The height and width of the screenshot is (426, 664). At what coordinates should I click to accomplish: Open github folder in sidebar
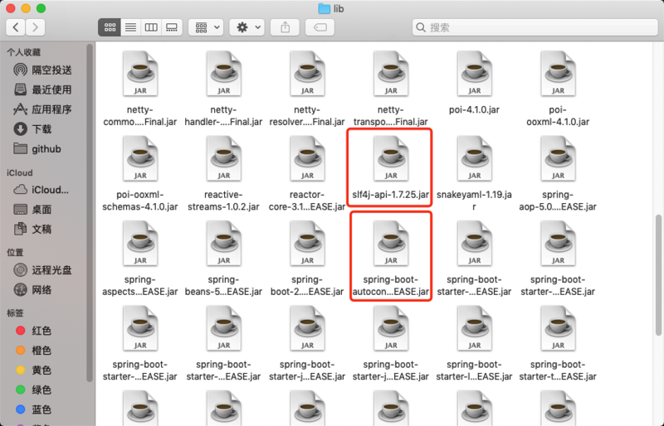[37, 149]
